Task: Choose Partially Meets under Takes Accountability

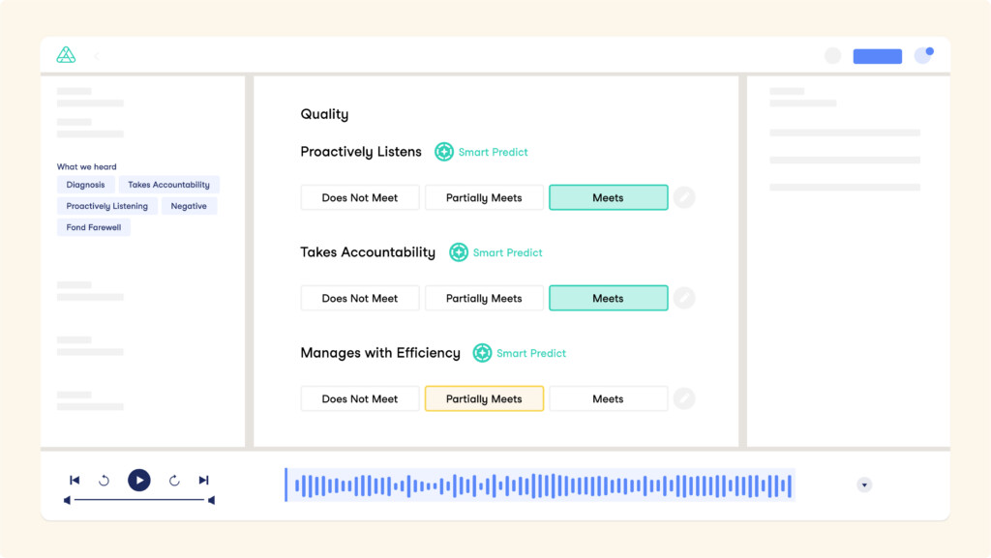Action: pyautogui.click(x=484, y=298)
